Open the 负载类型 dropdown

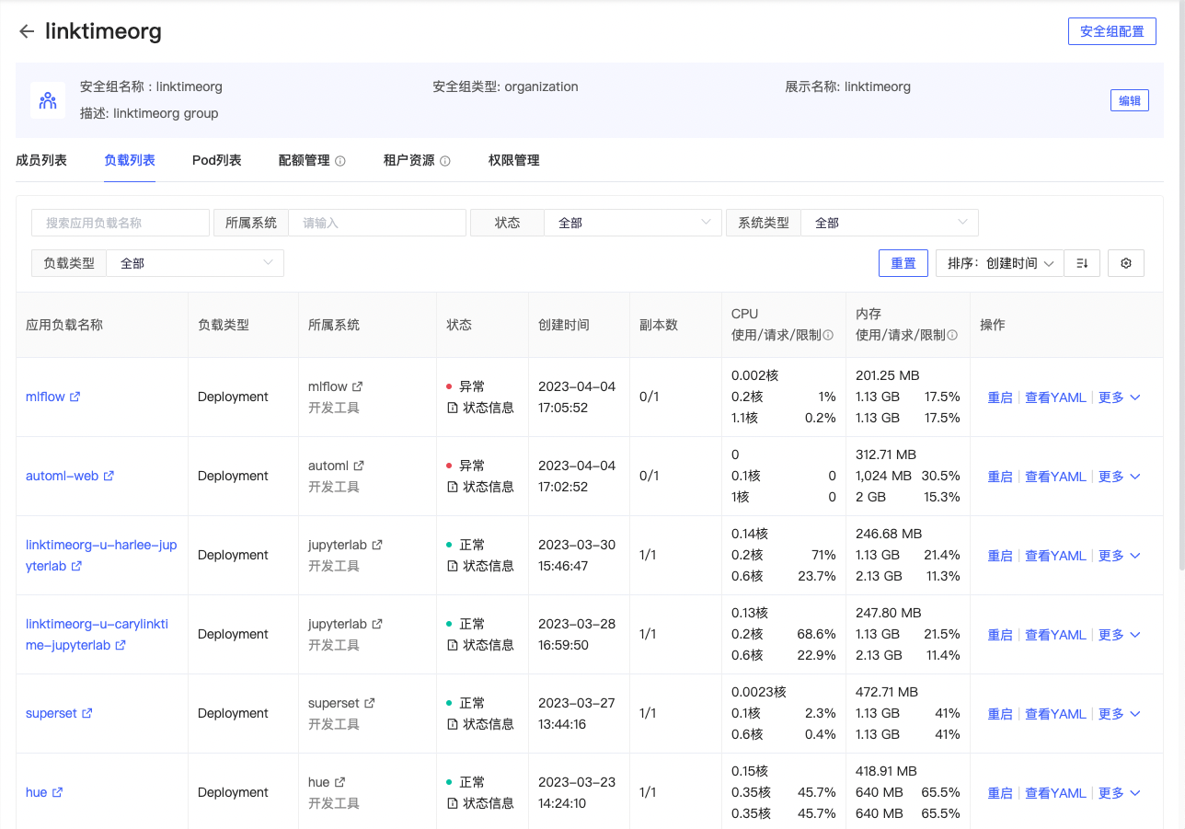click(x=195, y=263)
